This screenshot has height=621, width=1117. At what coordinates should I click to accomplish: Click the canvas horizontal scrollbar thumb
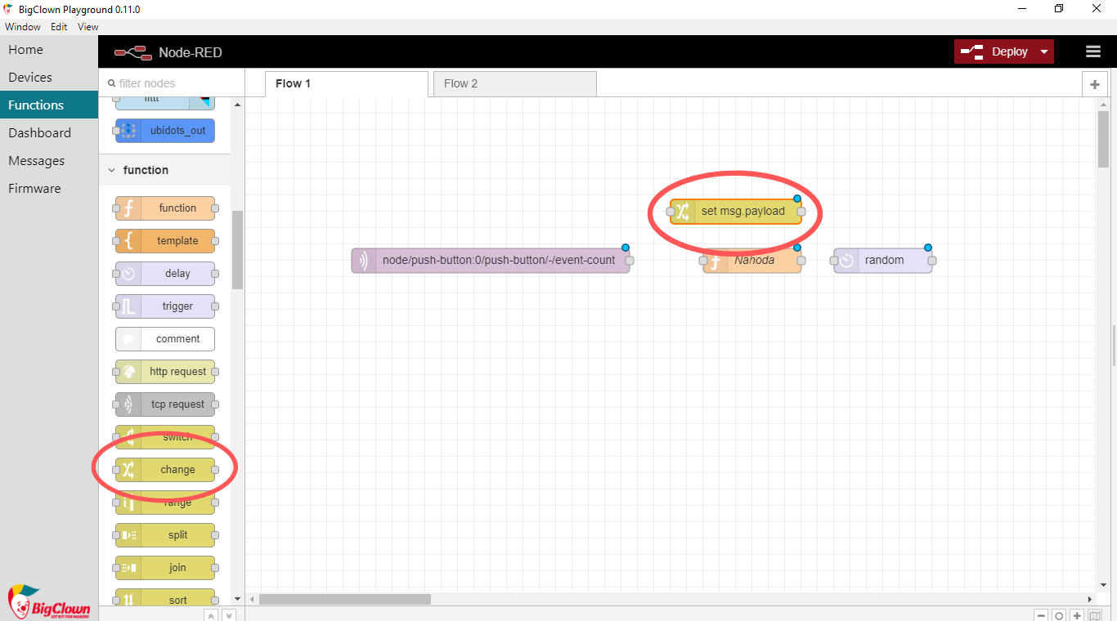[344, 599]
